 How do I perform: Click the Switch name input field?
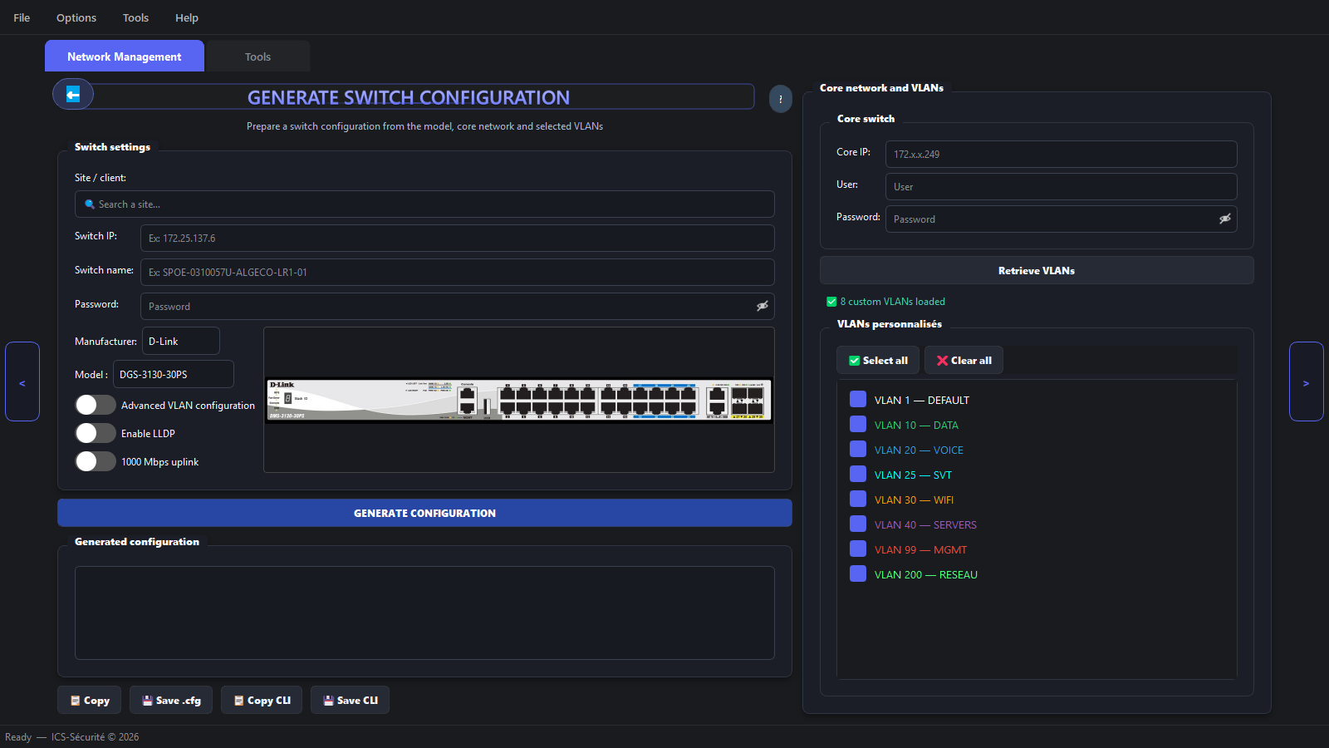point(458,272)
